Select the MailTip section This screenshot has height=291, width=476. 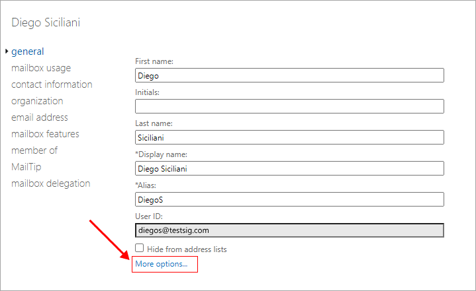coord(26,167)
